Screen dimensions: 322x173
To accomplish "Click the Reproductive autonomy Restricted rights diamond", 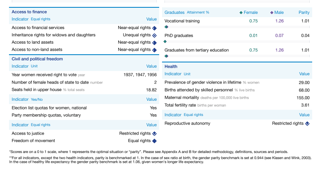I will pyautogui.click(x=307, y=124).
